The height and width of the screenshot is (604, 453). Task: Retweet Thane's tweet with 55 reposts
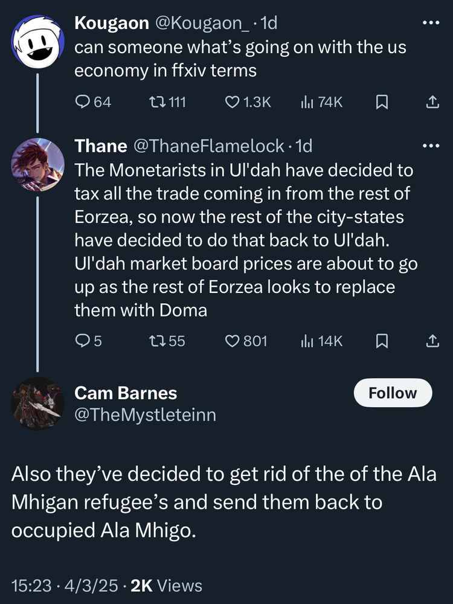(156, 341)
